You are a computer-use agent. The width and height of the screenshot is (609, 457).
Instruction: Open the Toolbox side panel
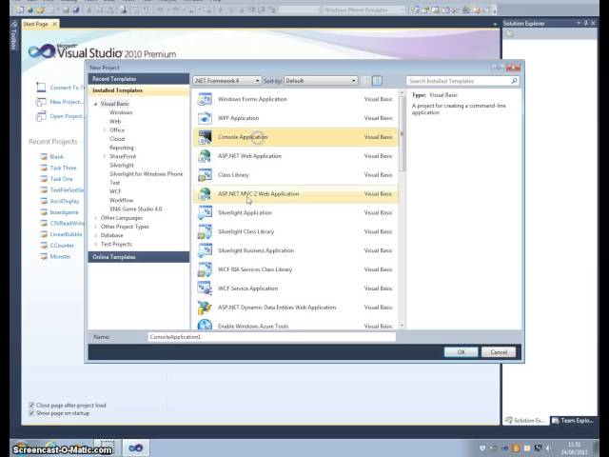[x=14, y=36]
